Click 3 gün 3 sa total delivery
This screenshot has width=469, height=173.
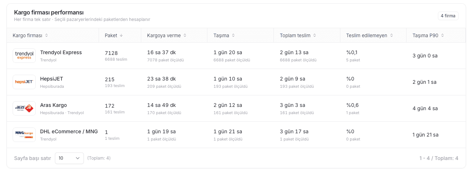click(293, 105)
